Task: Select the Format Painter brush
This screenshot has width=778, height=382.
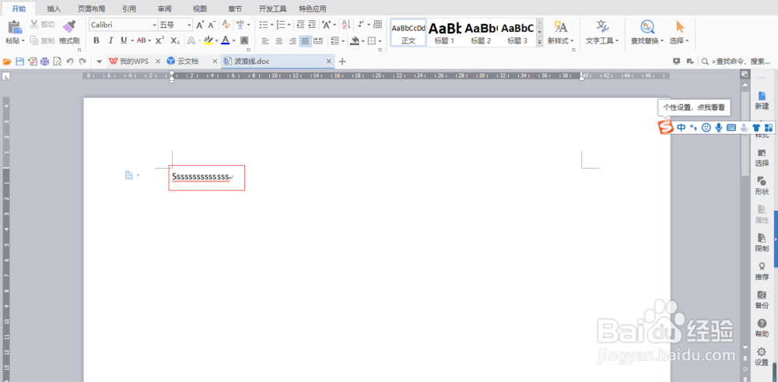Action: click(69, 32)
